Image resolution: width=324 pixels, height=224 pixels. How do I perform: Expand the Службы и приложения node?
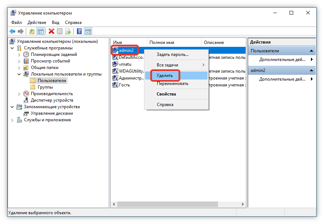13,120
